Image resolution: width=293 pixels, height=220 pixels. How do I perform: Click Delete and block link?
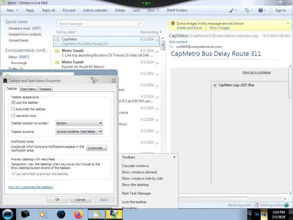[x=189, y=28]
